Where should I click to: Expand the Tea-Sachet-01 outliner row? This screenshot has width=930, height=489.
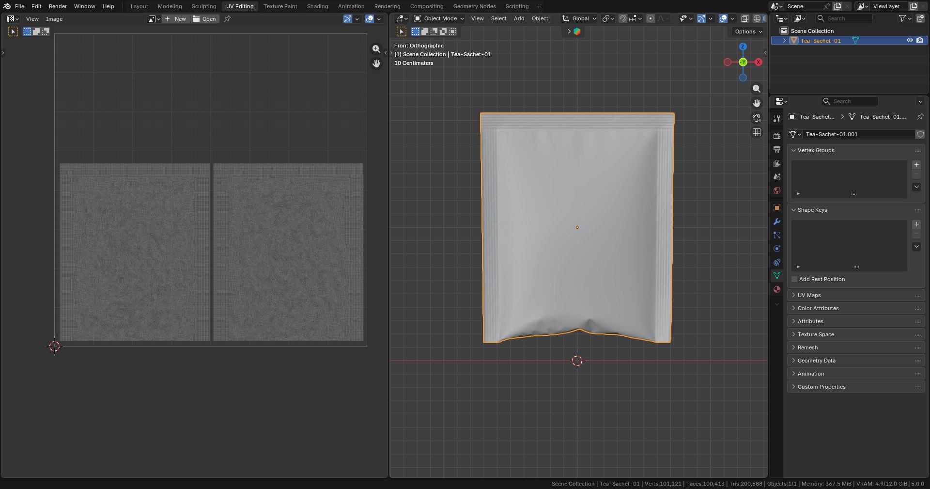point(785,41)
